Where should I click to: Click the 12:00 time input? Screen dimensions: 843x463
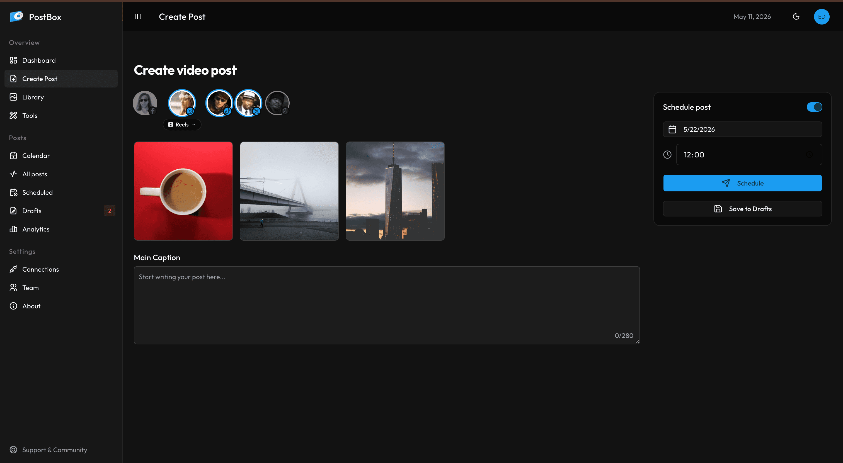point(749,155)
